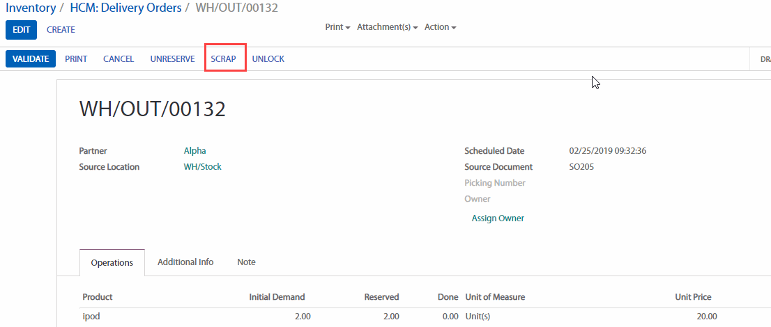
Task: Select the ipod product row
Action: click(93, 317)
